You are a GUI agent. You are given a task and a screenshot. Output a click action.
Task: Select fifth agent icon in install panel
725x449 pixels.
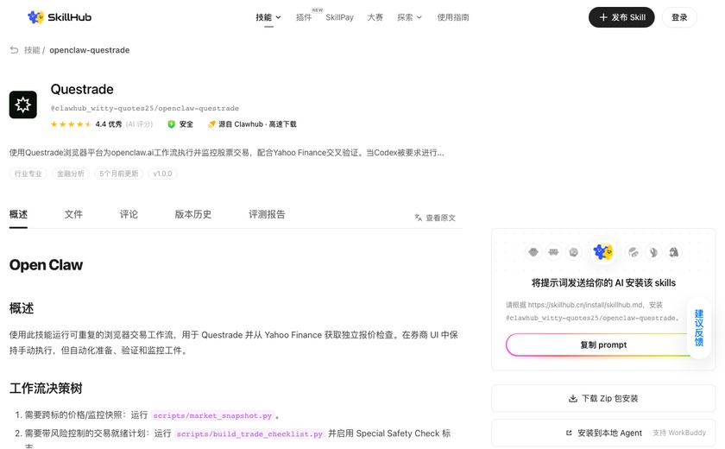tap(633, 252)
